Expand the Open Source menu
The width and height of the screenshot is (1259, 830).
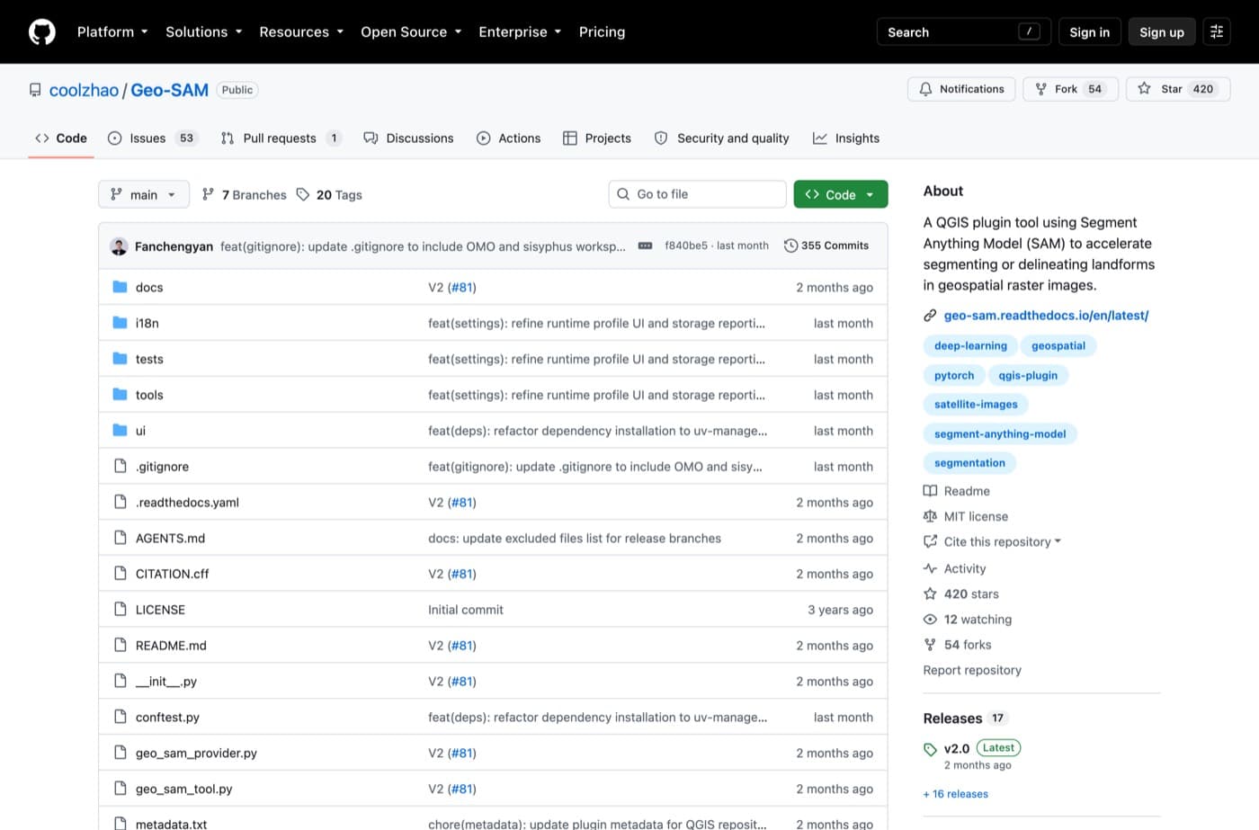411,31
